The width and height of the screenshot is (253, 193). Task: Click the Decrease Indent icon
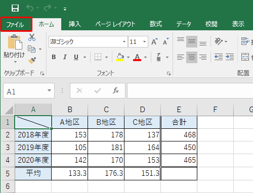pos(219,57)
